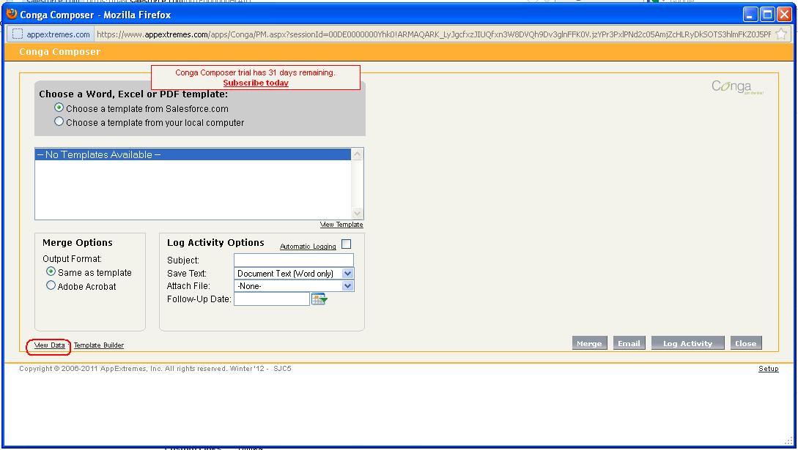Open the Template Builder link

point(97,345)
